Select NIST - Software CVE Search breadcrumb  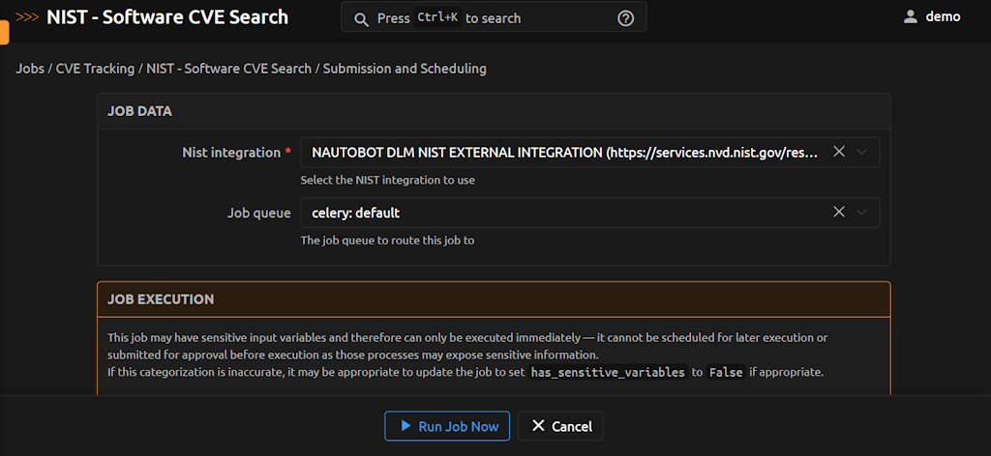pyautogui.click(x=228, y=69)
